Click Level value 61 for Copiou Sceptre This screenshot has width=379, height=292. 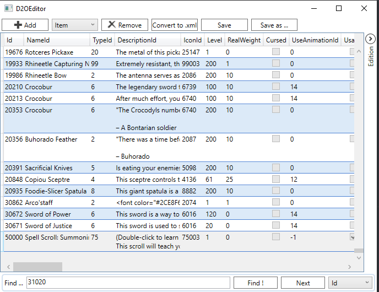pyautogui.click(x=209, y=180)
